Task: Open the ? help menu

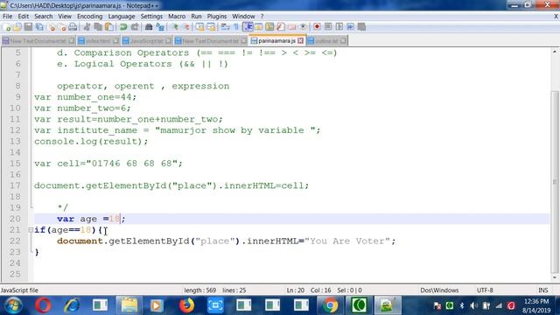Action: [262, 17]
